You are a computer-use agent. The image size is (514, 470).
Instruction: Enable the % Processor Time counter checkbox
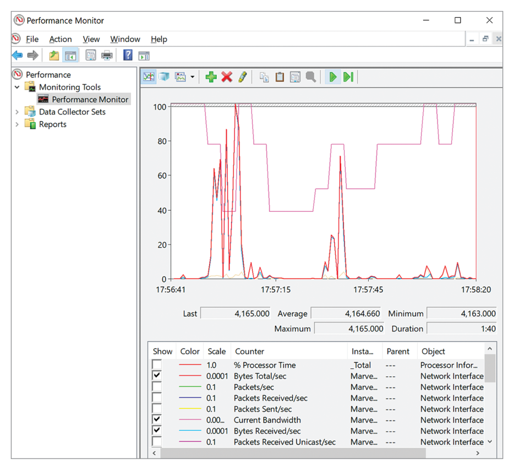[157, 364]
